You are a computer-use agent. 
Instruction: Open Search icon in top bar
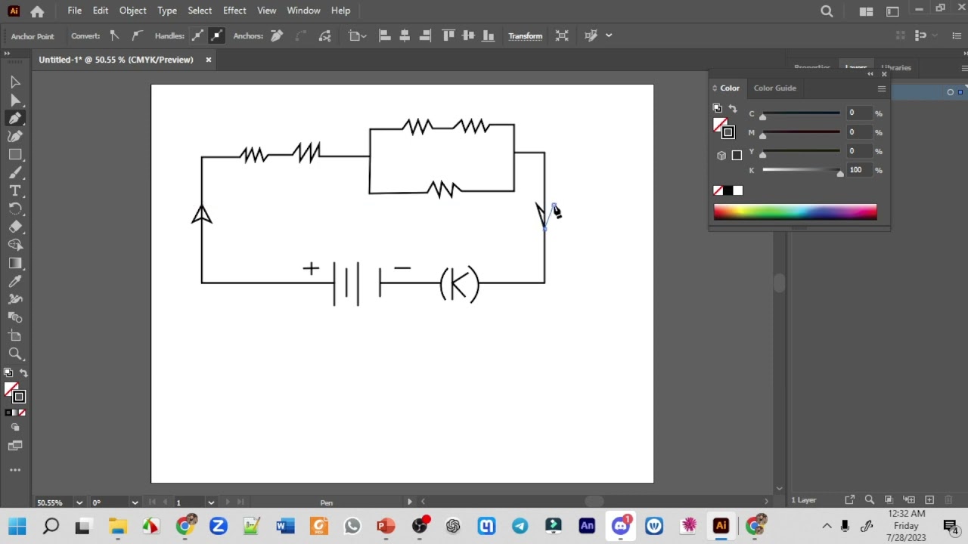pos(827,11)
